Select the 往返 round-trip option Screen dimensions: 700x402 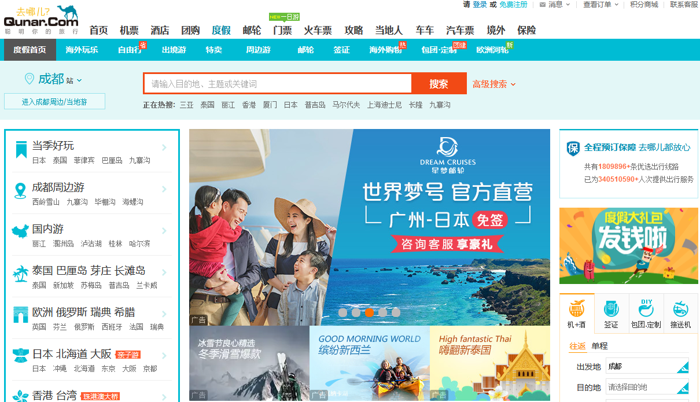point(577,346)
